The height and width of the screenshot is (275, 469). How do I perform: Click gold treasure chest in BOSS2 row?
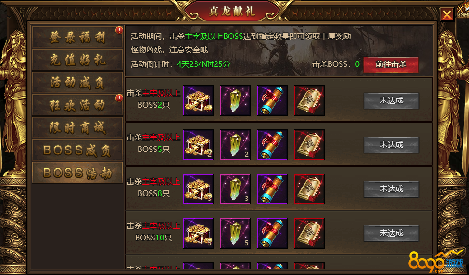tap(198, 100)
